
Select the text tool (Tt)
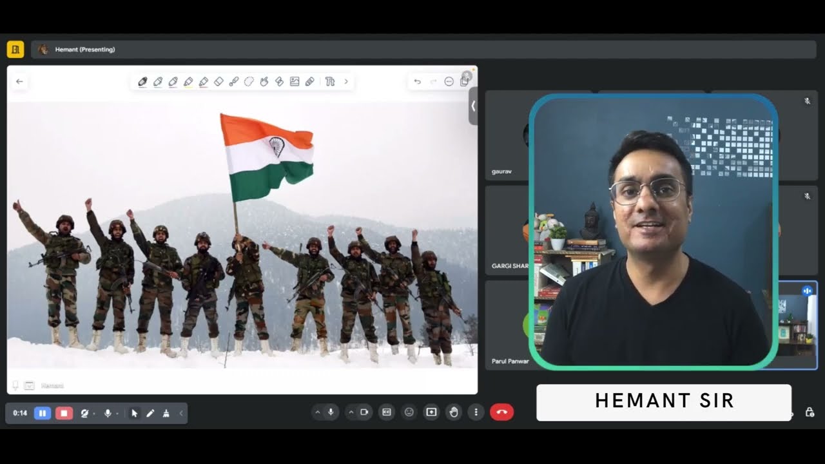point(330,82)
